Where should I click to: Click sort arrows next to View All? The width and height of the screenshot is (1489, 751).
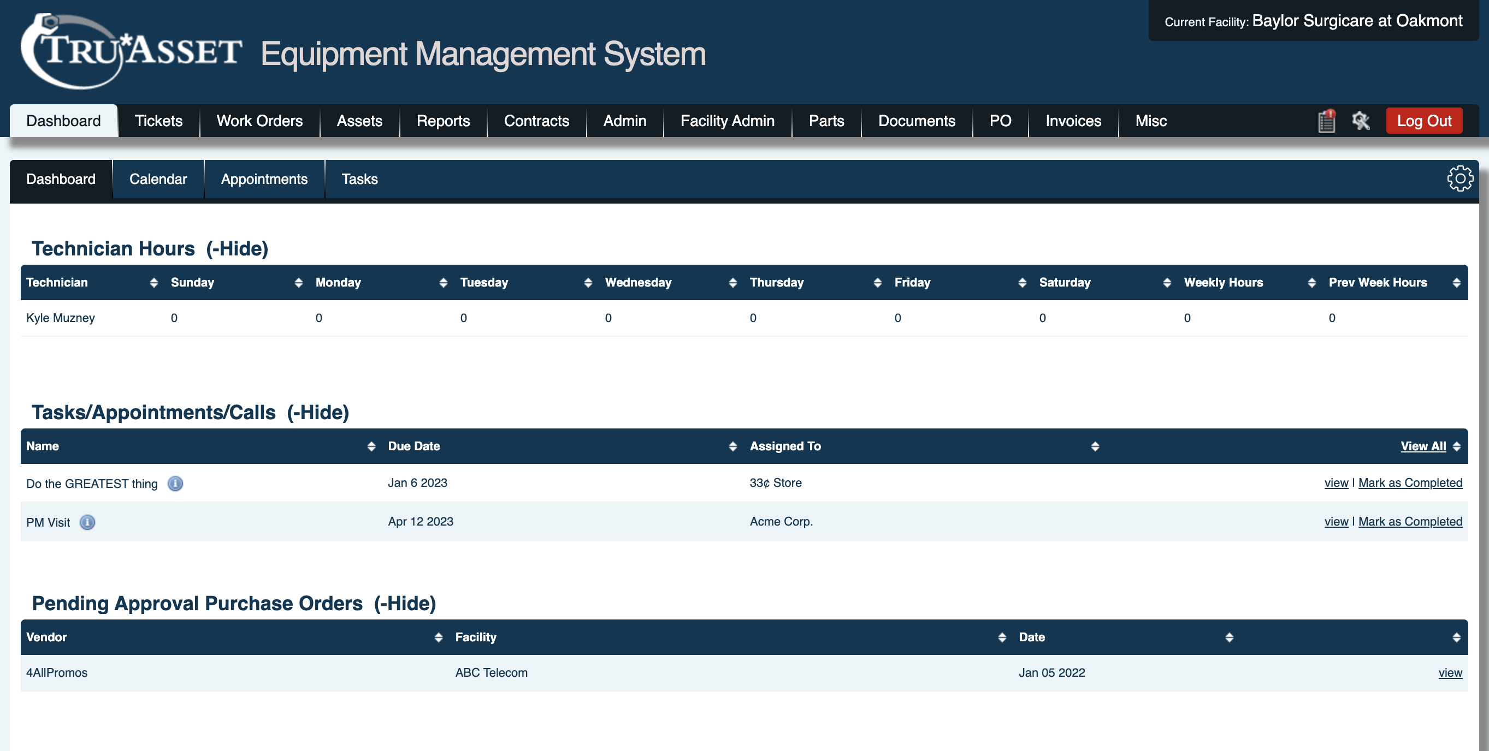[1457, 446]
